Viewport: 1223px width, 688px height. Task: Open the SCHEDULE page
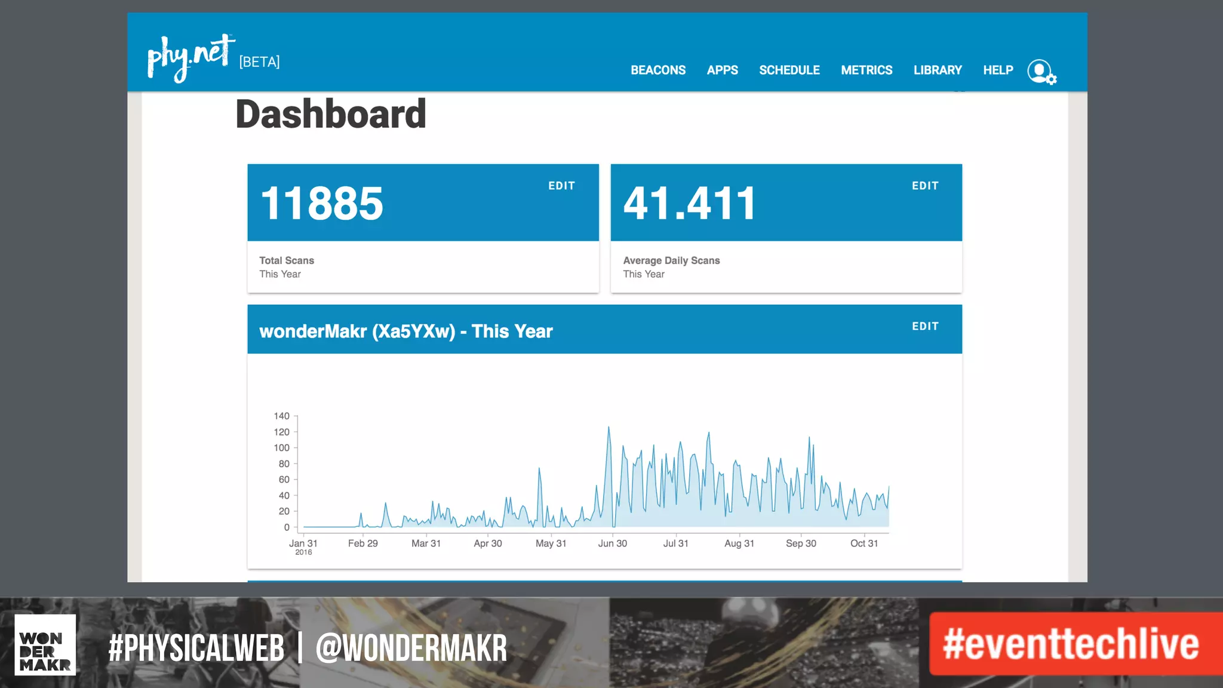789,70
